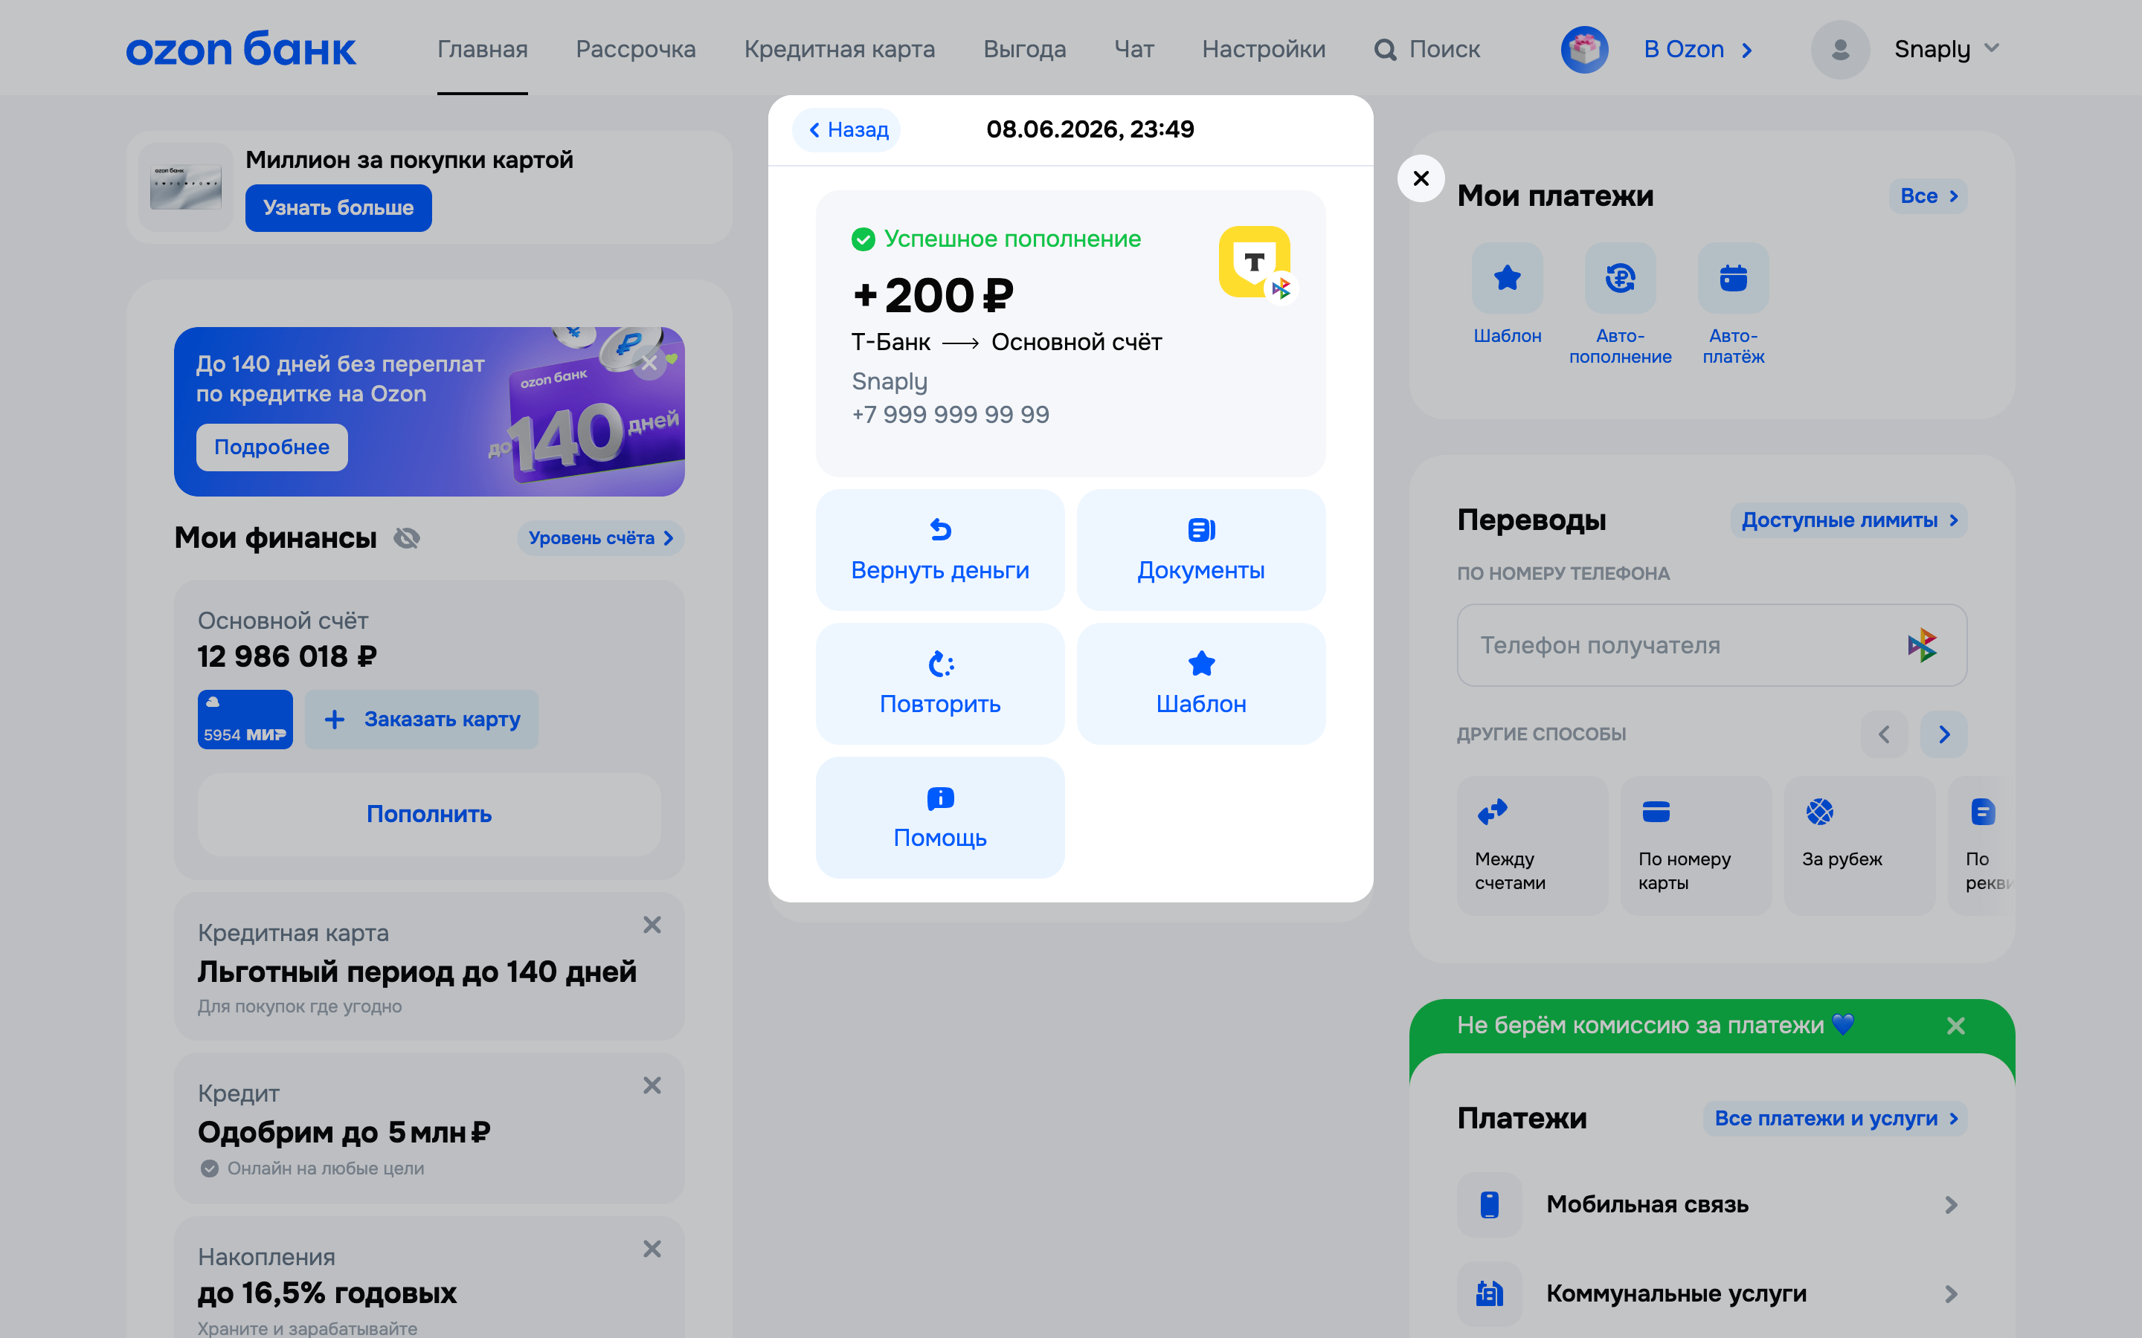The image size is (2142, 1338).
Task: Click the +200 ₽ amount
Action: coord(933,296)
